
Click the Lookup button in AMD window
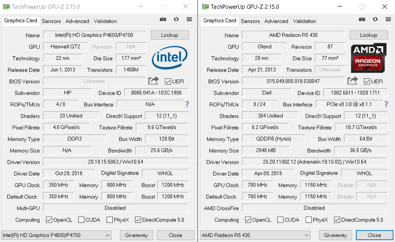click(x=369, y=35)
